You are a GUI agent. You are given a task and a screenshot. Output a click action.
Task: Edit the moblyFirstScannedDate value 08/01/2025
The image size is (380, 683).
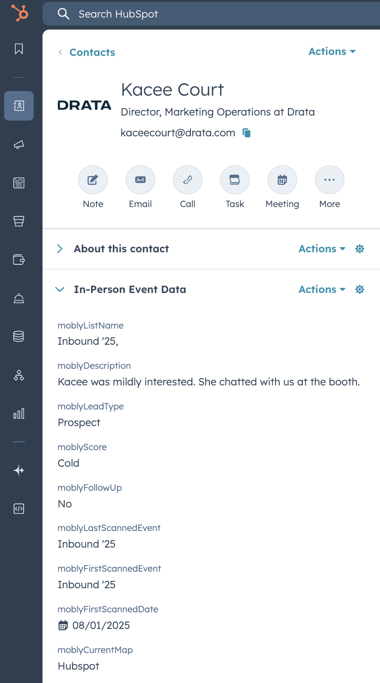point(101,626)
